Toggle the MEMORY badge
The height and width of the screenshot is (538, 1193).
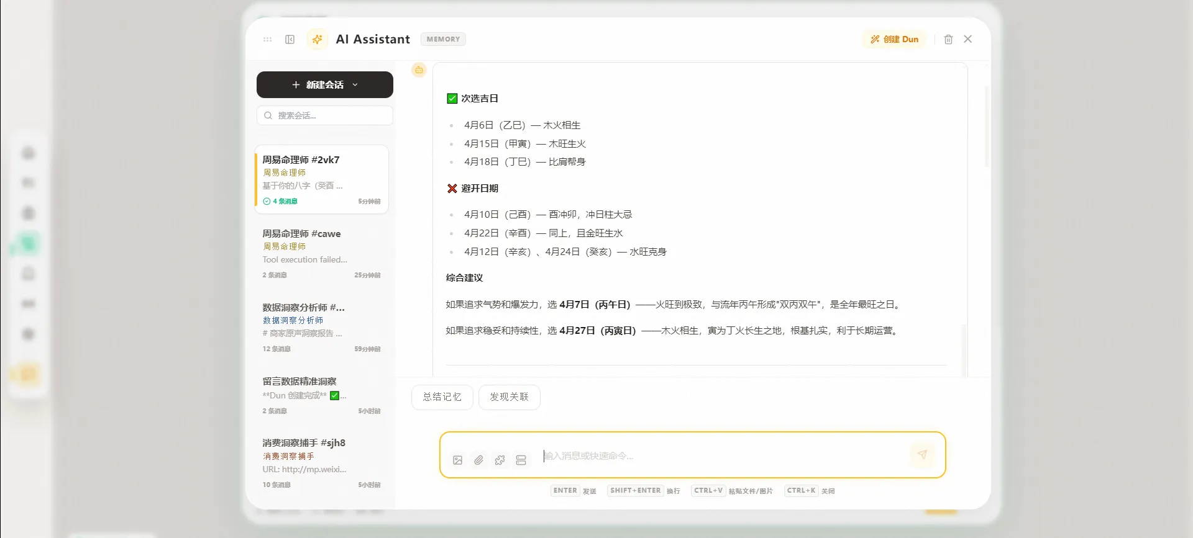(x=443, y=39)
